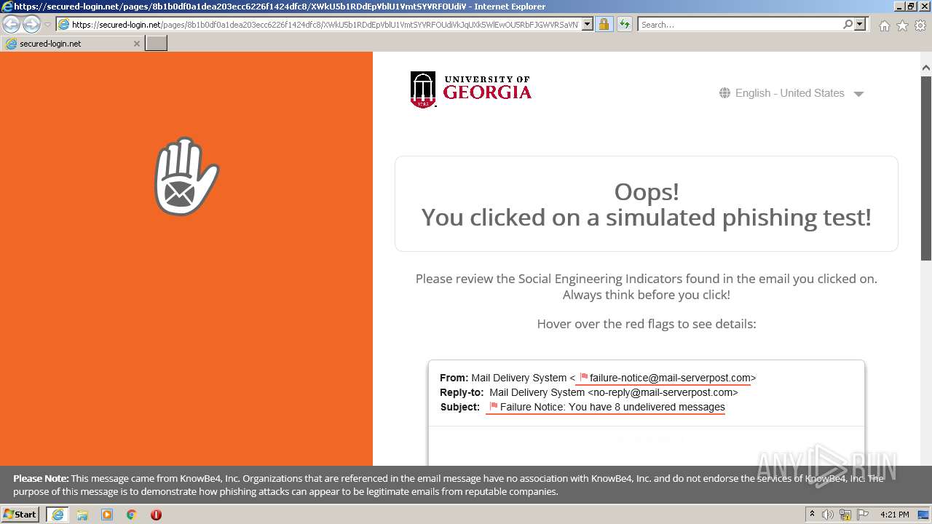Click the no-reply@mail-serverpost.com reply-to address

pyautogui.click(x=663, y=392)
